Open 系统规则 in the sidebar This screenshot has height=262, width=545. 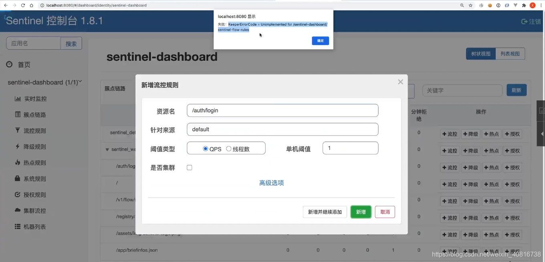tap(35, 179)
